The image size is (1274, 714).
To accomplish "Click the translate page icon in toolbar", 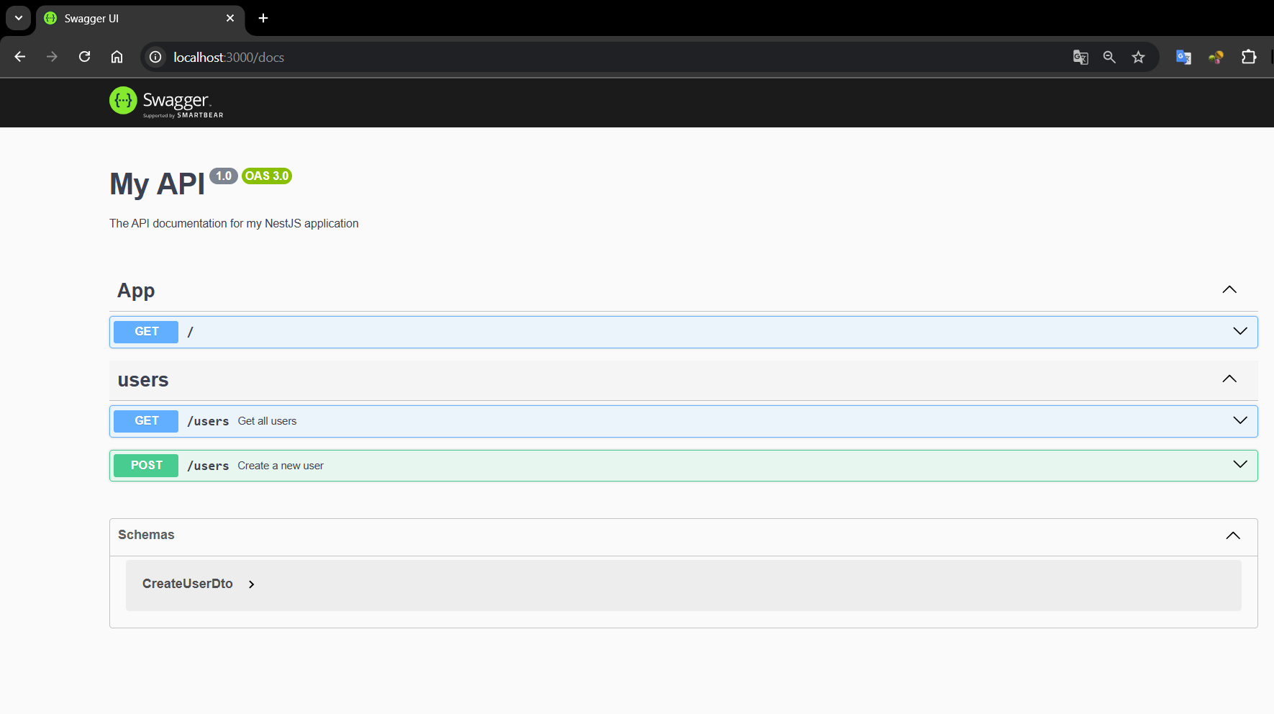I will tap(1080, 57).
